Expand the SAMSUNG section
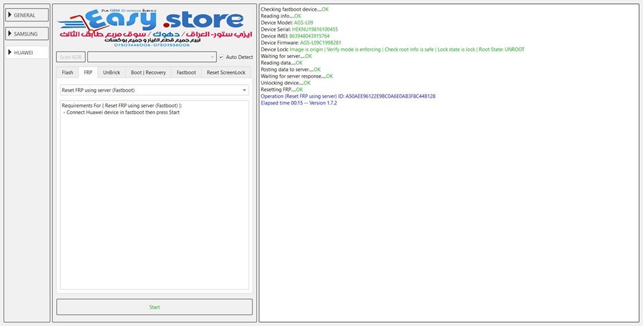 point(27,33)
